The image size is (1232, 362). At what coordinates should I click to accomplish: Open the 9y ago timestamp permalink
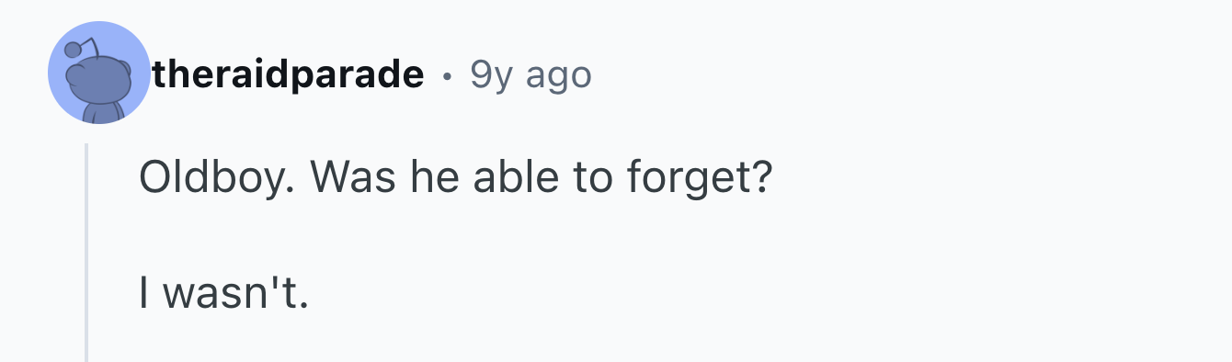click(x=530, y=75)
